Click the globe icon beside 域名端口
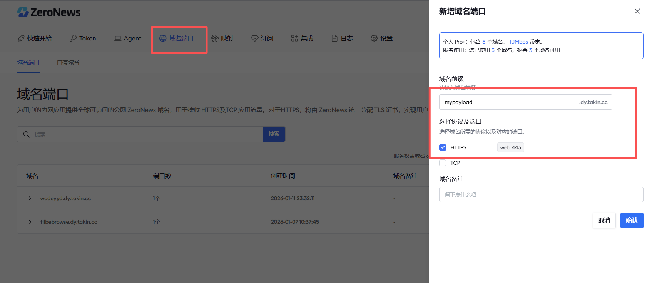Viewport: 652px width, 283px height. tap(163, 39)
